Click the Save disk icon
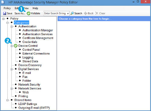 pos(5,13)
